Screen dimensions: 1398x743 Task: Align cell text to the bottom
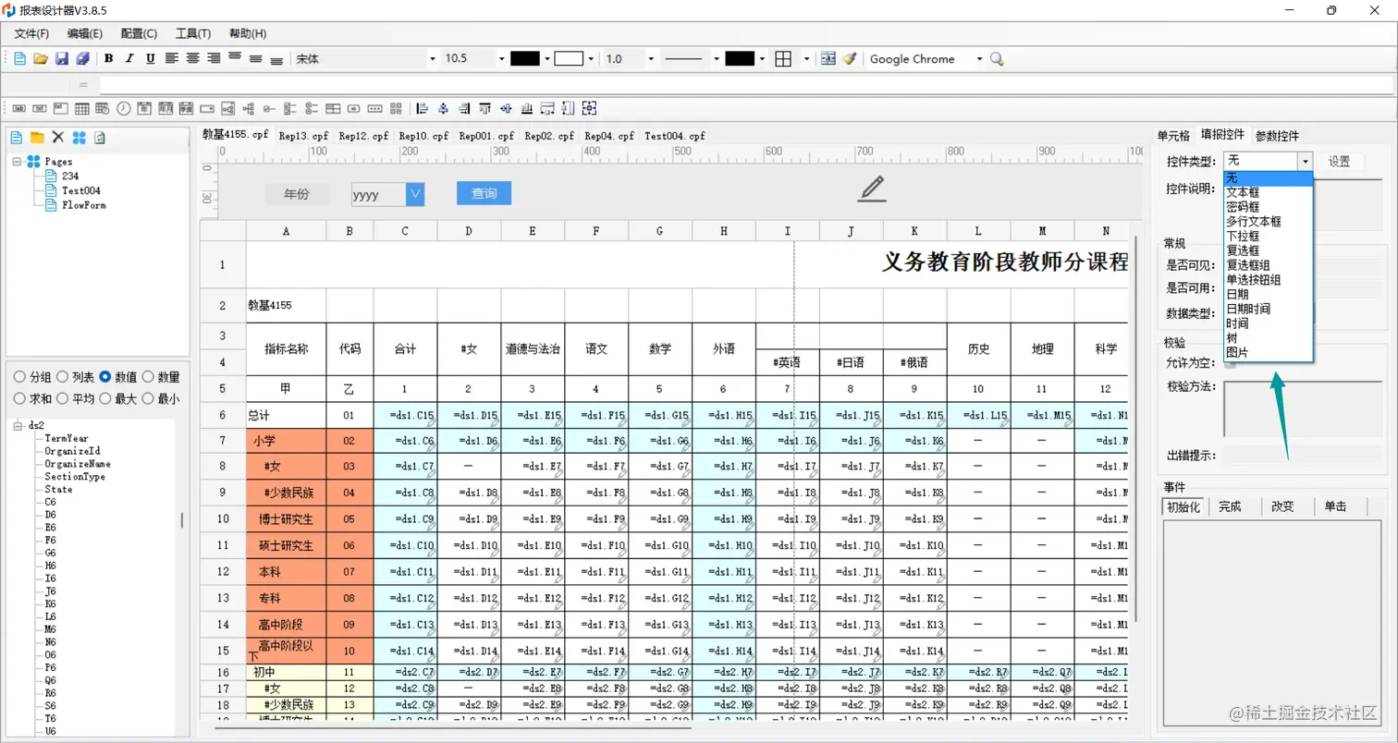276,59
